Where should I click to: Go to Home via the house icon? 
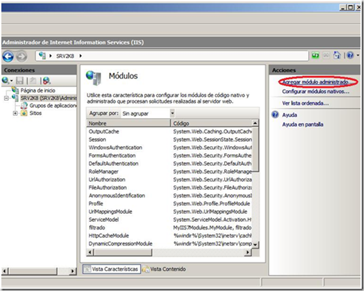point(337,55)
